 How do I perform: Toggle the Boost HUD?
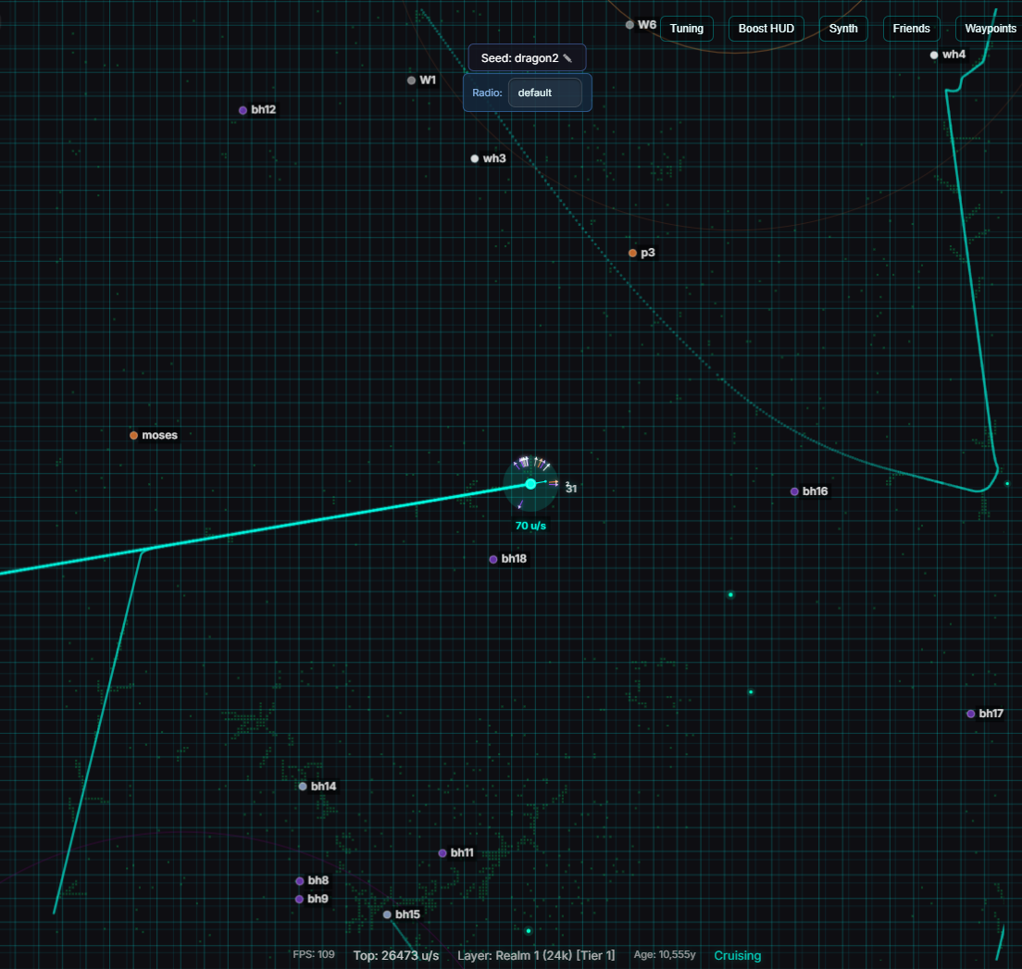tap(766, 29)
